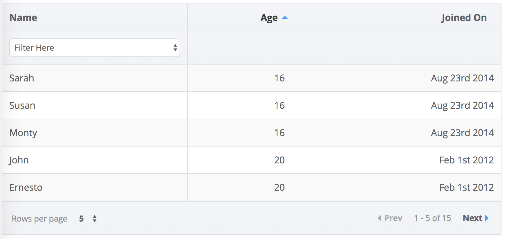The height and width of the screenshot is (239, 505).
Task: Go to the Next page
Action: click(472, 218)
